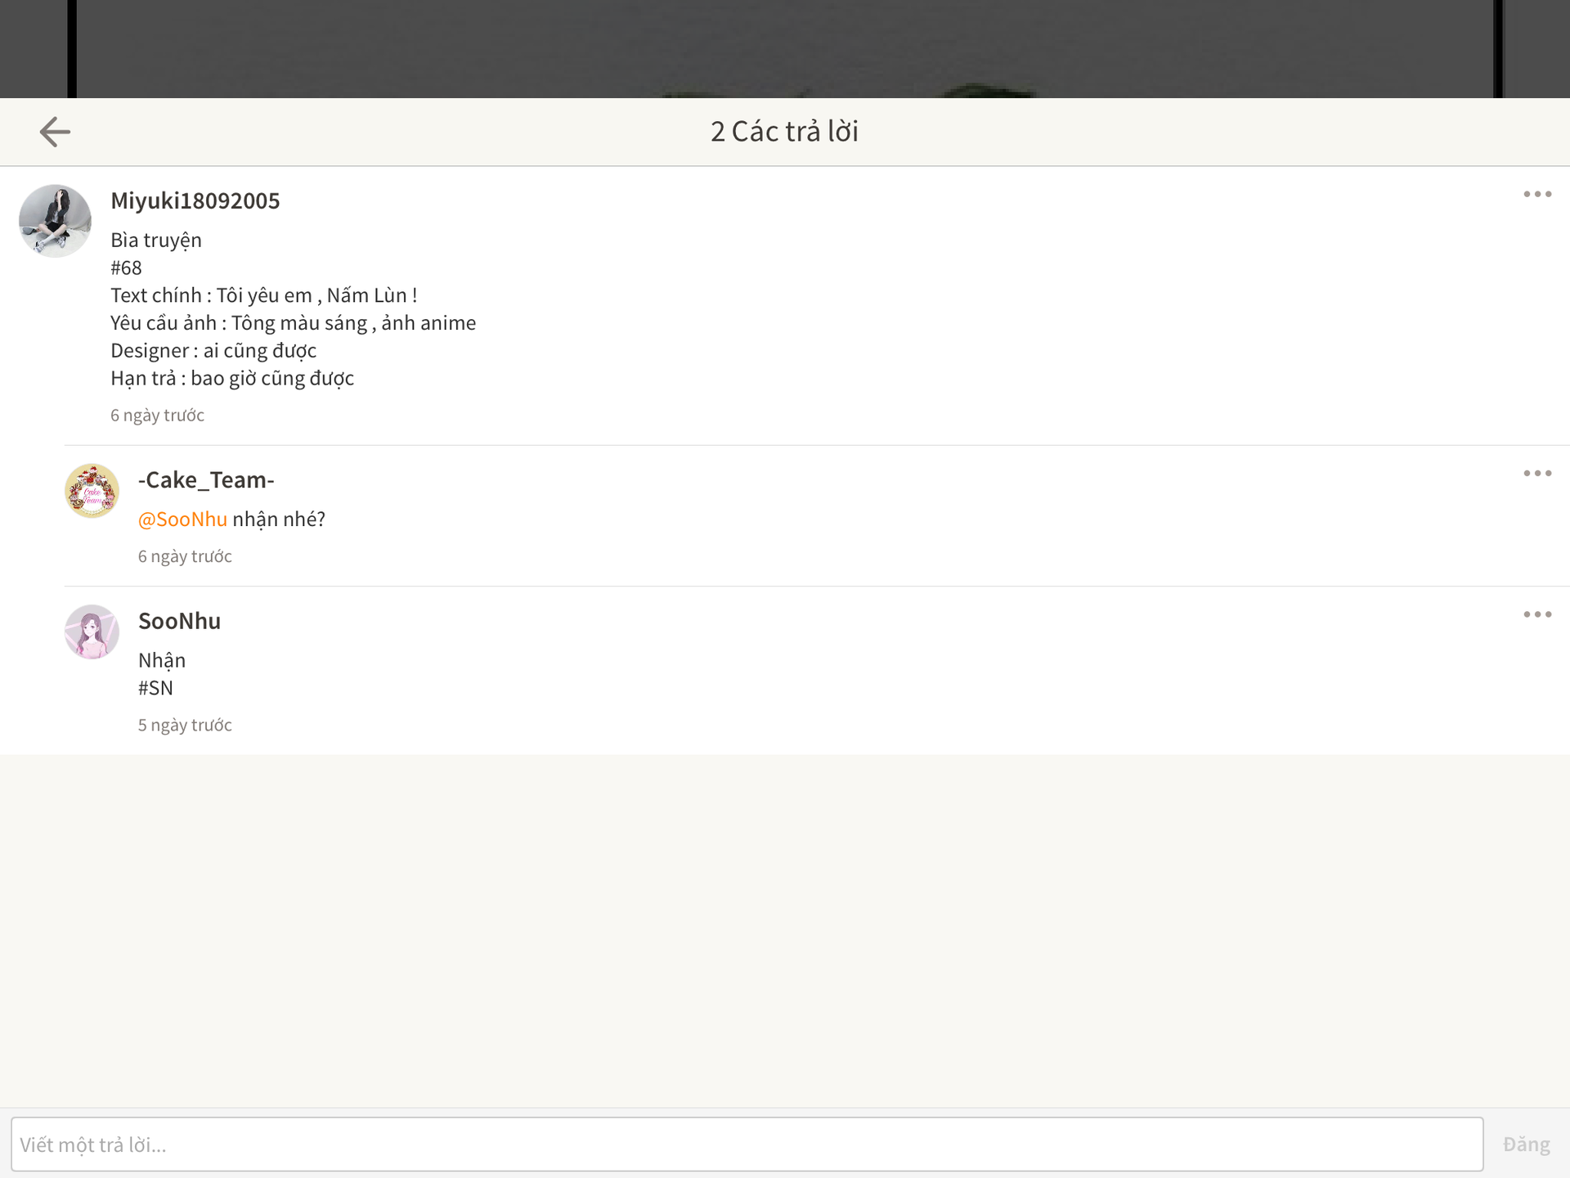Focus the 'Viết một trả lời...' reply field
Image resolution: width=1570 pixels, height=1178 pixels.
click(x=747, y=1144)
